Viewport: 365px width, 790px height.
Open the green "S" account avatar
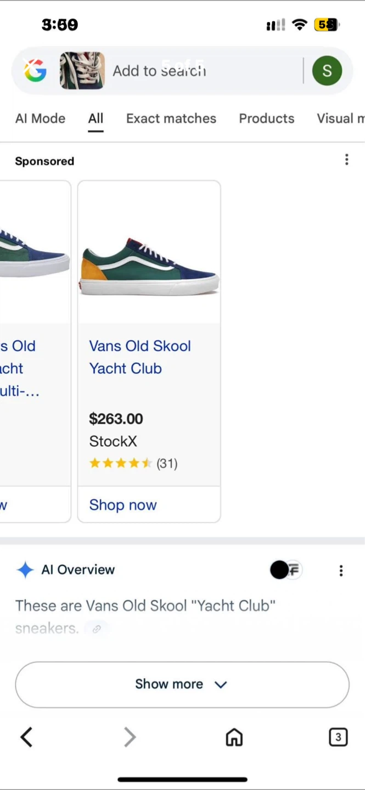(327, 71)
